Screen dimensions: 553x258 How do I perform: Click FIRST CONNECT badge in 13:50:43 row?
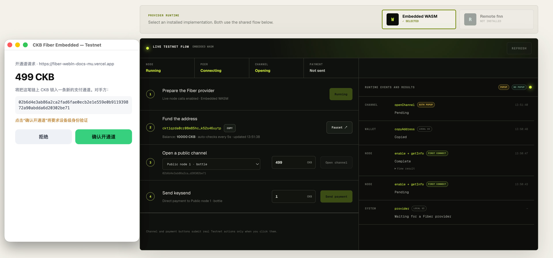coord(437,184)
